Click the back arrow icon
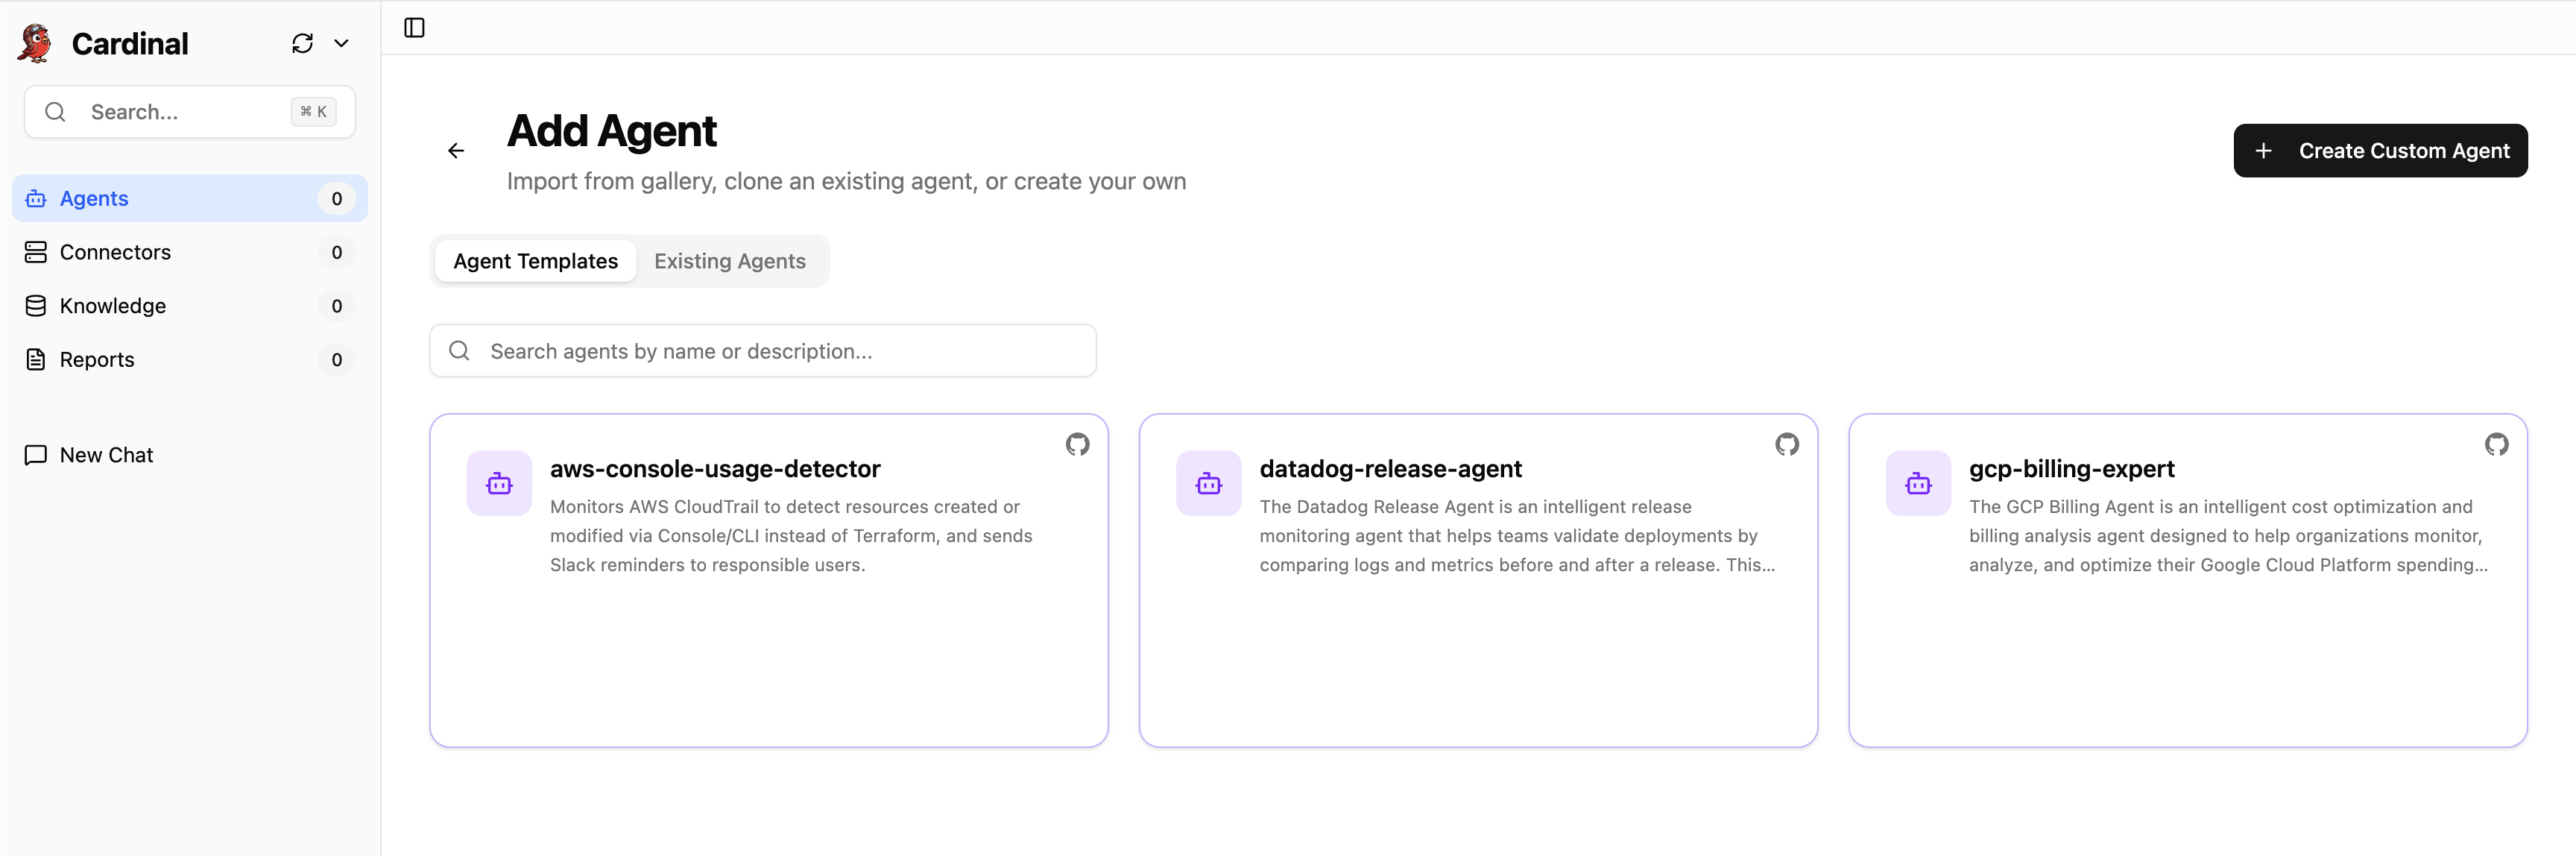 tap(456, 151)
